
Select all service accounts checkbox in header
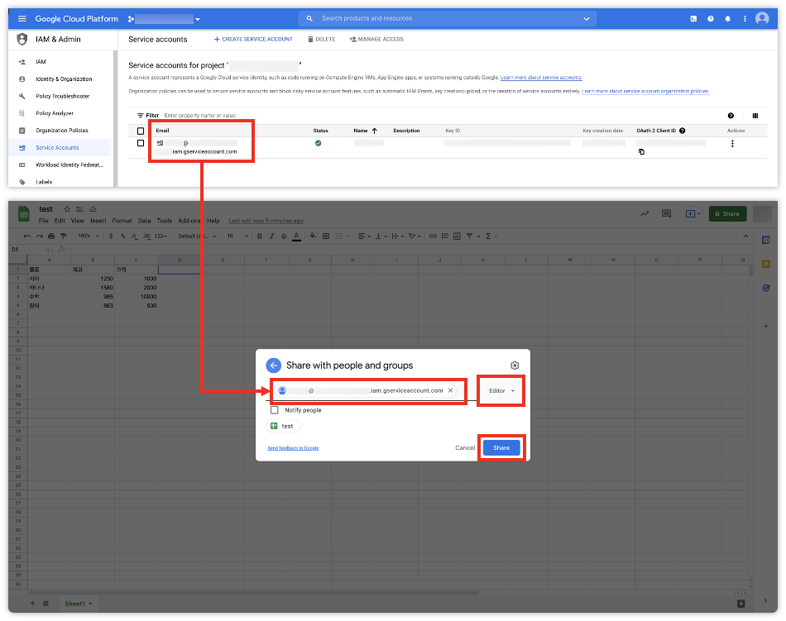pos(141,131)
